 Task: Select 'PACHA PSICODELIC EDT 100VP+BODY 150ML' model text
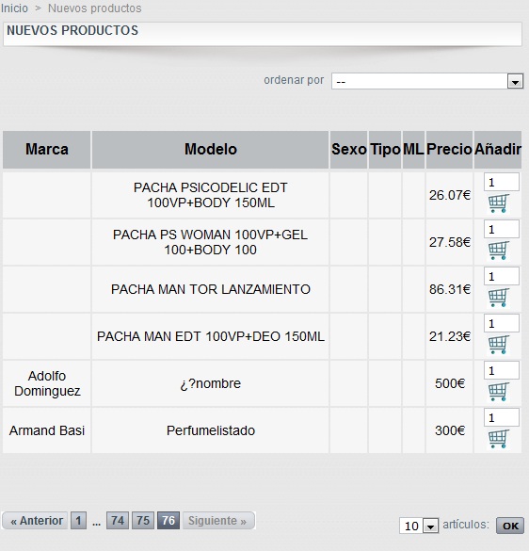click(x=211, y=195)
